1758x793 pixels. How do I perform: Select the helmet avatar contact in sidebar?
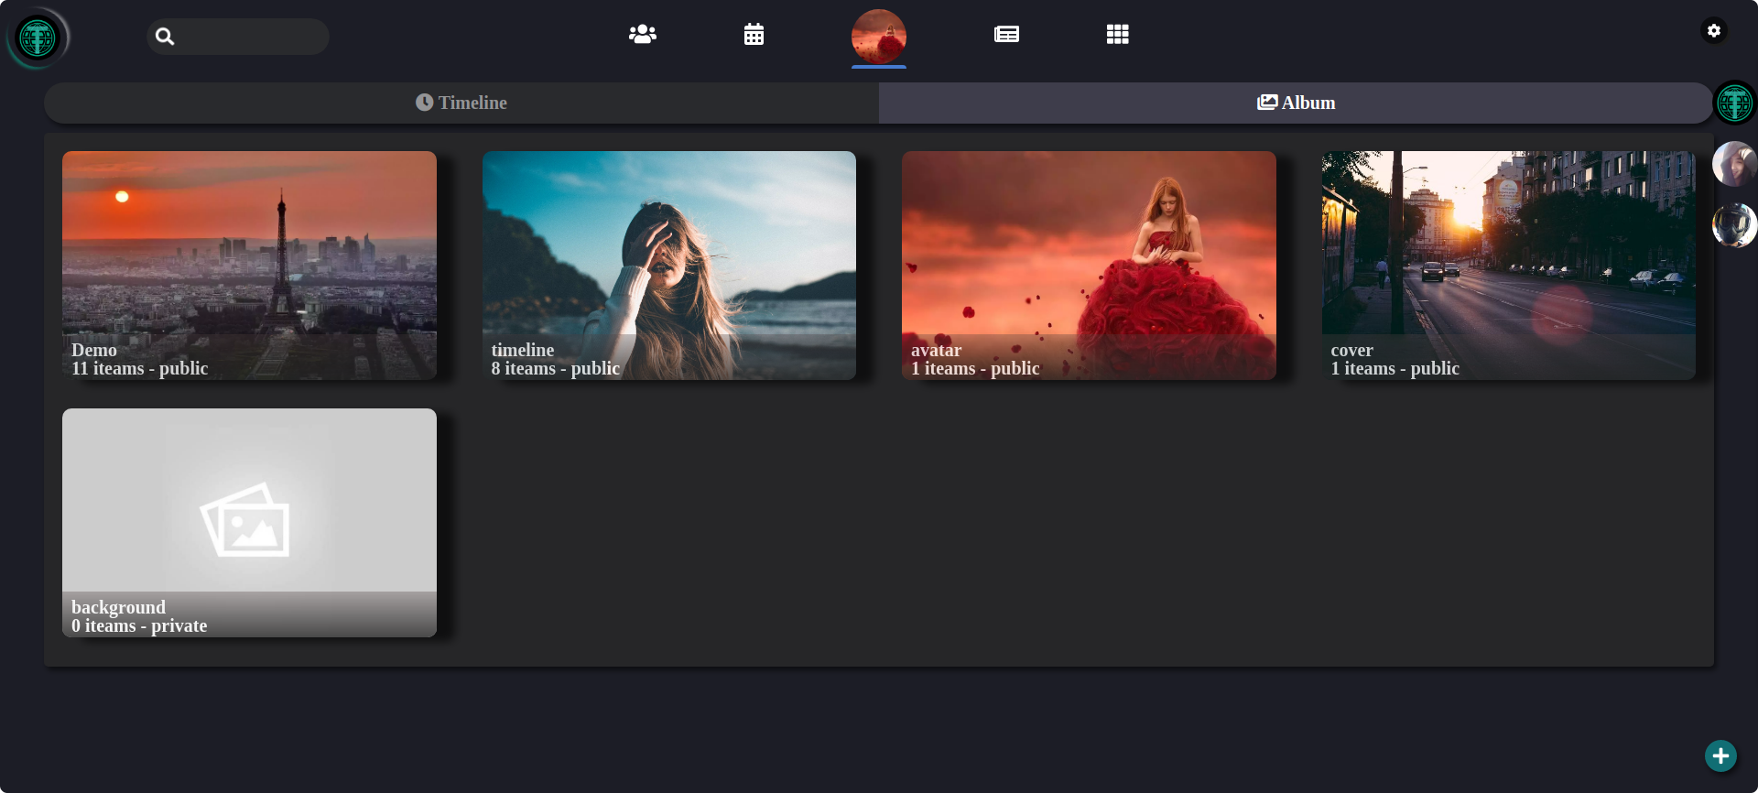click(x=1734, y=225)
